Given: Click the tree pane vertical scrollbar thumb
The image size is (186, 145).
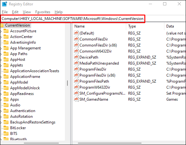Looking at the screenshot, I should click(x=67, y=83).
